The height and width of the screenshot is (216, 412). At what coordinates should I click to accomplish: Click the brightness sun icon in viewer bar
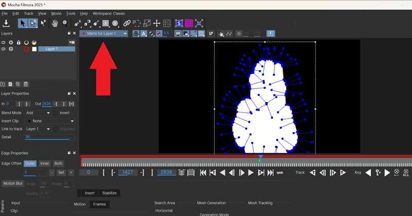click(238, 34)
